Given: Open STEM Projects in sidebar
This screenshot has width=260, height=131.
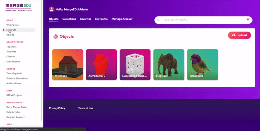Looking at the screenshot, I should point(14,95).
